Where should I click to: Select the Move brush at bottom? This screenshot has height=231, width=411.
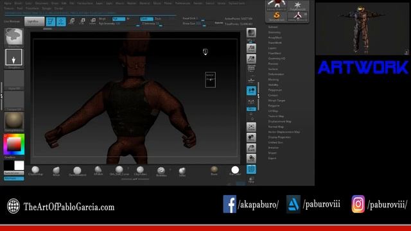pos(57,171)
